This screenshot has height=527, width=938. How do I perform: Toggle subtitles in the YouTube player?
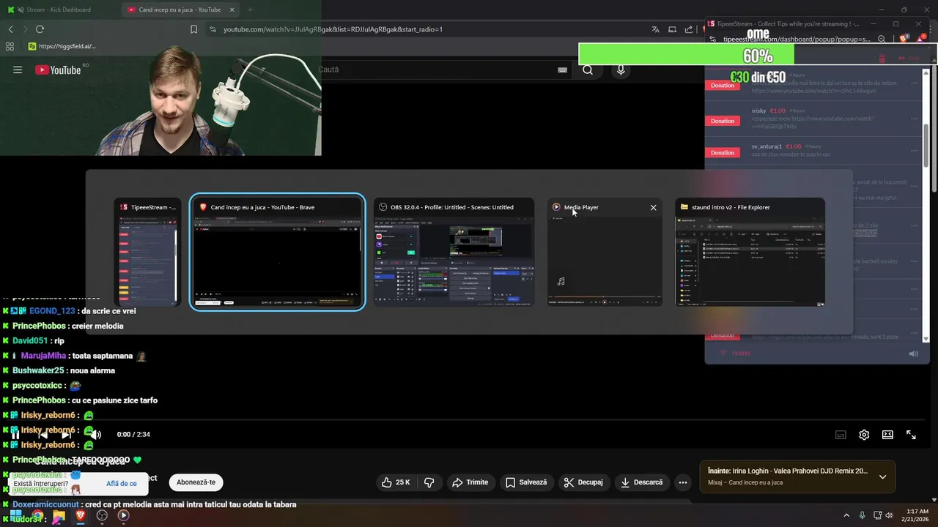click(x=841, y=435)
